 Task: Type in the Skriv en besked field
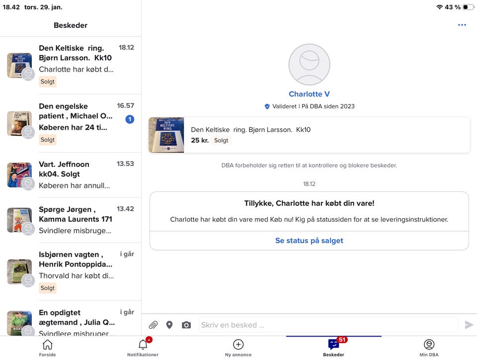[328, 325]
